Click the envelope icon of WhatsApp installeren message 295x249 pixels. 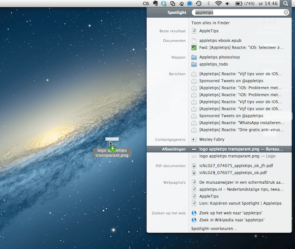(x=194, y=123)
